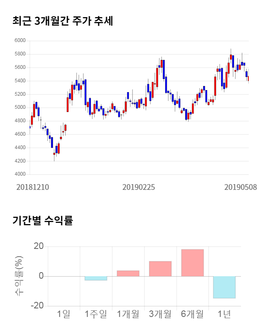
Task: Click the '1년' x-axis label
Action: 225,314
